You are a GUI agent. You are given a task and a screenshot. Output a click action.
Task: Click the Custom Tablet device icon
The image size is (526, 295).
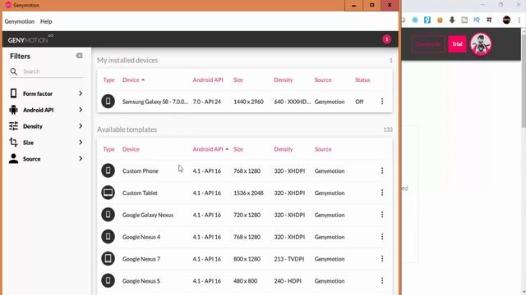point(108,193)
